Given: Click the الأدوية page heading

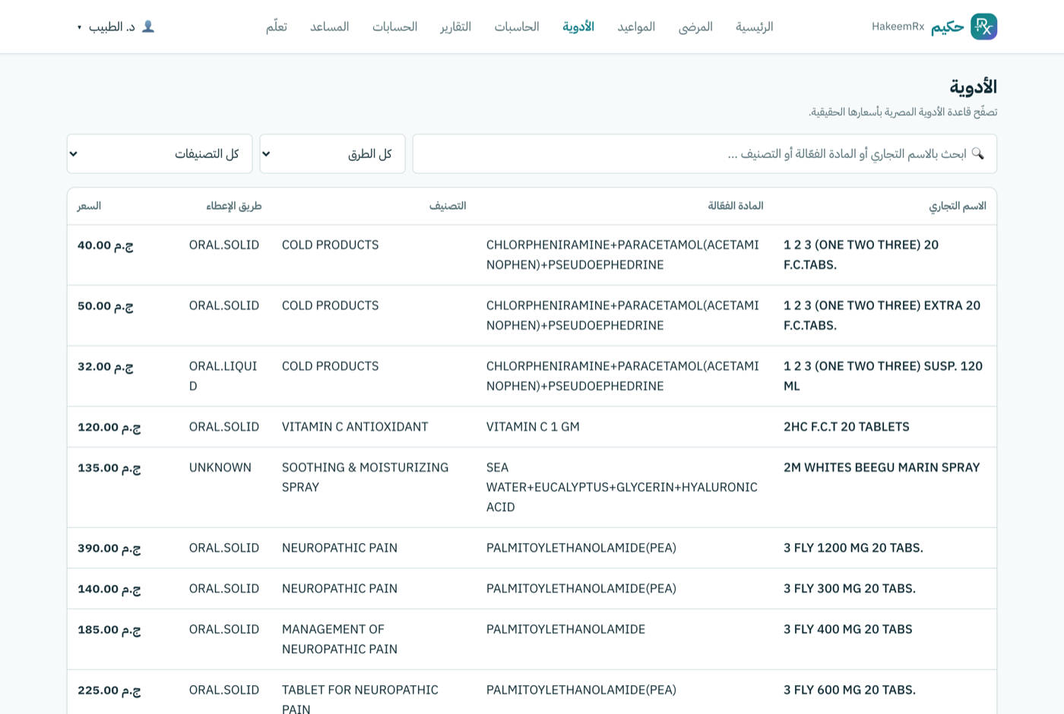Looking at the screenshot, I should click(973, 87).
